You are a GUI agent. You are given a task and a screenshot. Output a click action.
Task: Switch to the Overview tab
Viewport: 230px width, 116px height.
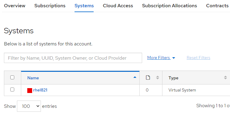[15, 5]
